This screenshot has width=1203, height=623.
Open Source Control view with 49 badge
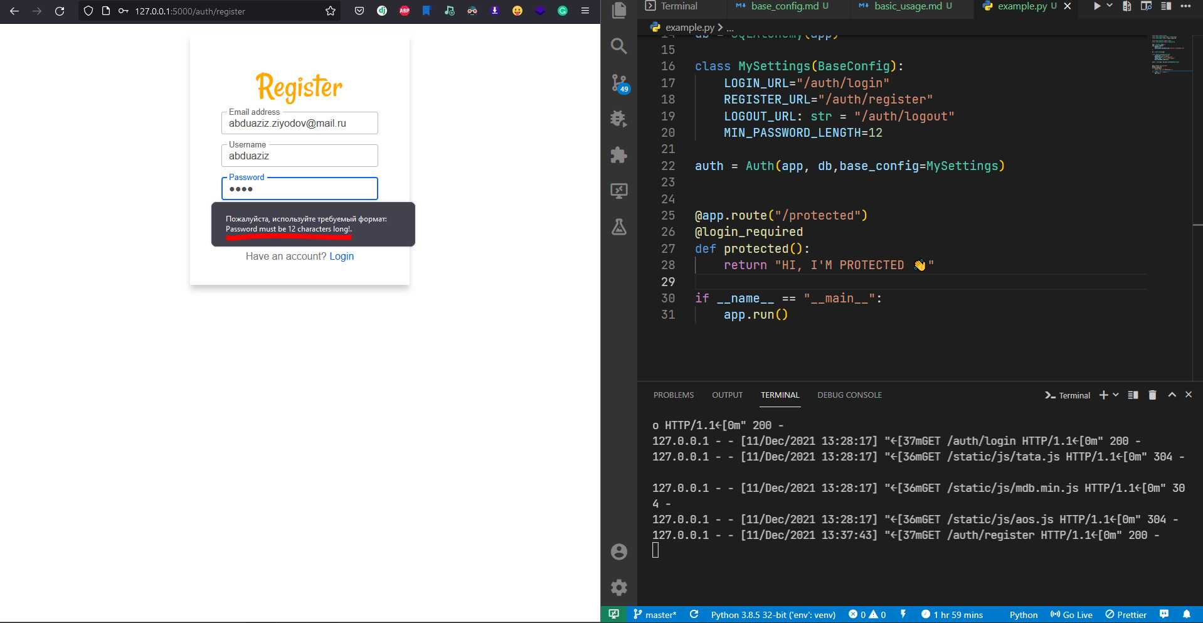tap(619, 83)
